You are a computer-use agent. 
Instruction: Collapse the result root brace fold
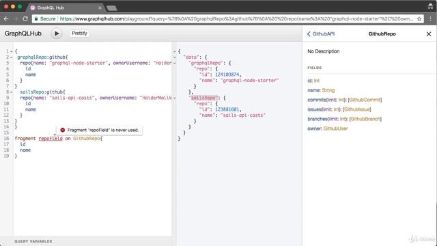click(x=175, y=52)
